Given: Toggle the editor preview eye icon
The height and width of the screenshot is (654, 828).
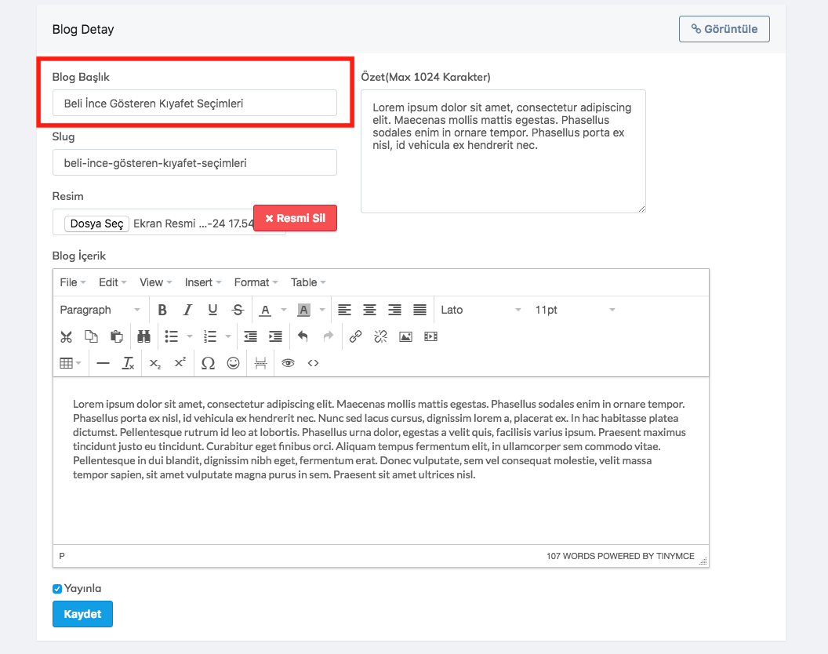Looking at the screenshot, I should click(x=288, y=363).
